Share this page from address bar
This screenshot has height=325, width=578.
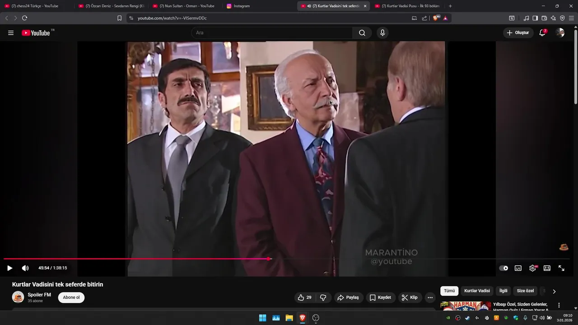[x=424, y=18]
